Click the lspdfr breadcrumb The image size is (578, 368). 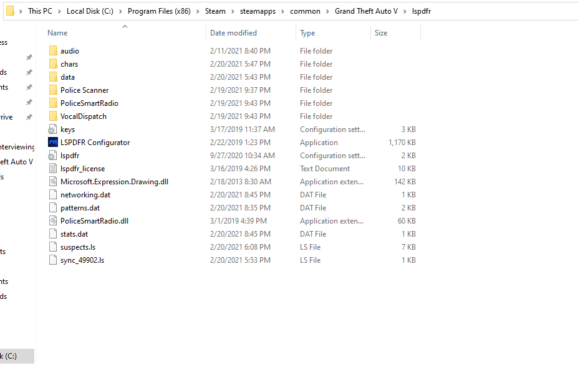coord(421,11)
